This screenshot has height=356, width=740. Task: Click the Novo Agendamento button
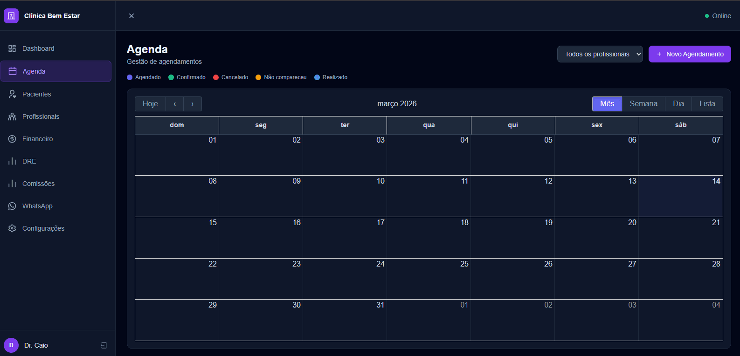coord(689,54)
